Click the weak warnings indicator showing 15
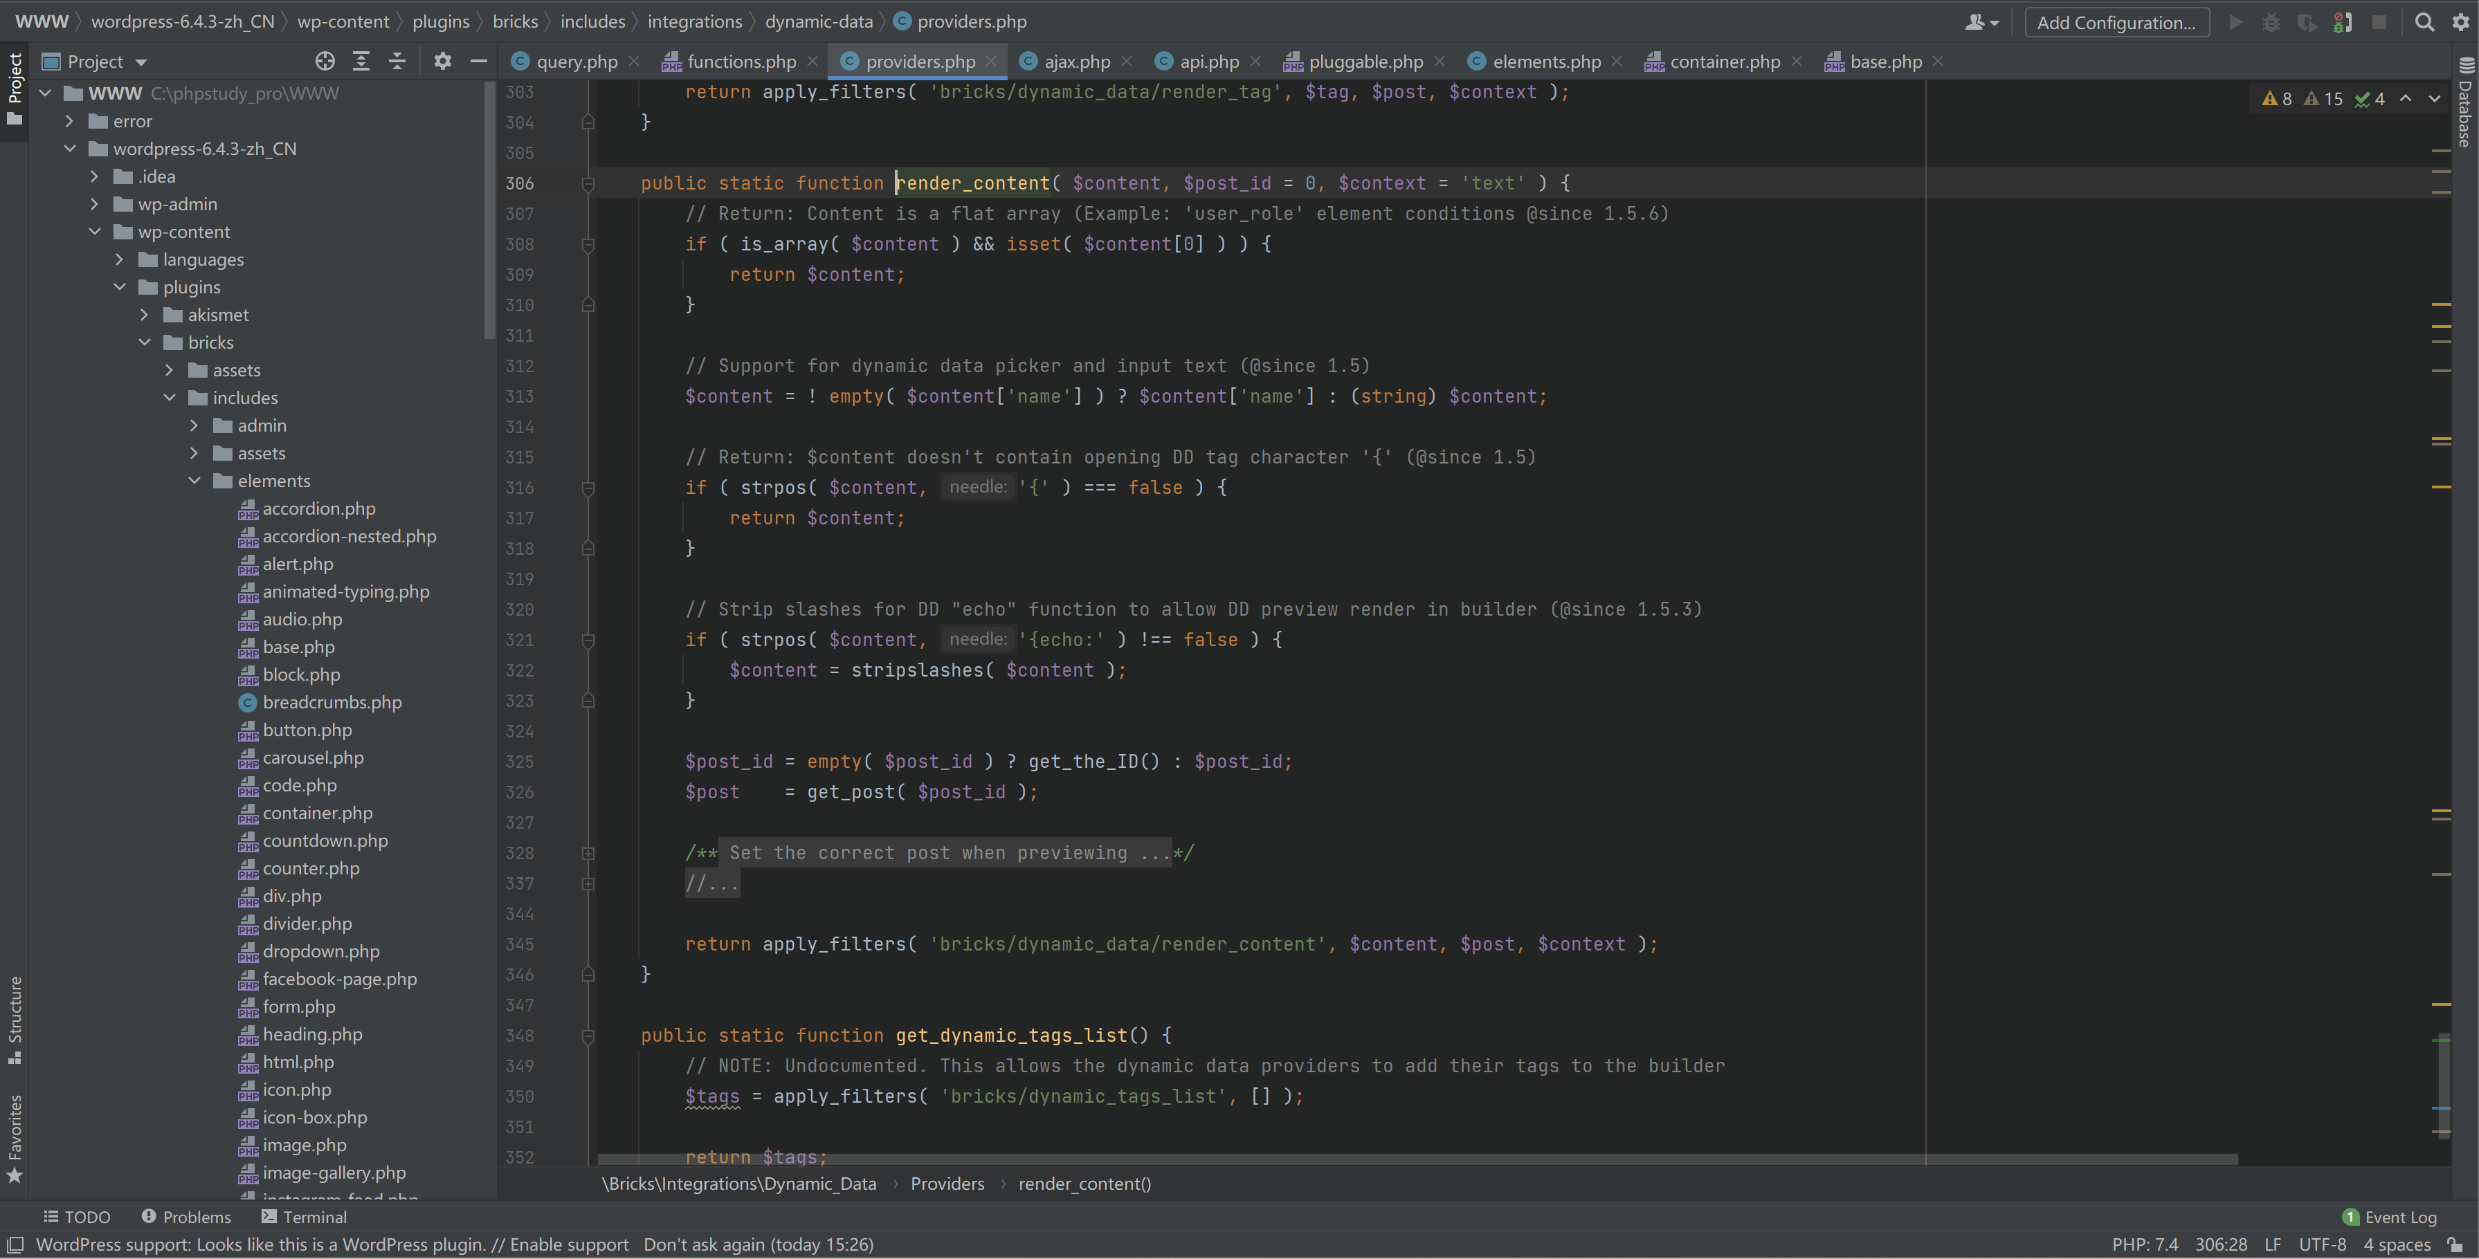The width and height of the screenshot is (2479, 1259). pyautogui.click(x=2323, y=99)
